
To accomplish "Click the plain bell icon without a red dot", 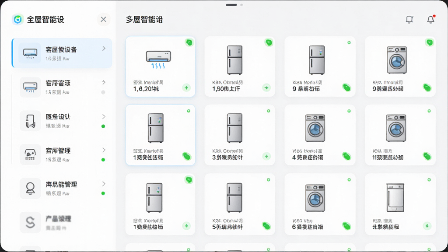I will [x=409, y=19].
